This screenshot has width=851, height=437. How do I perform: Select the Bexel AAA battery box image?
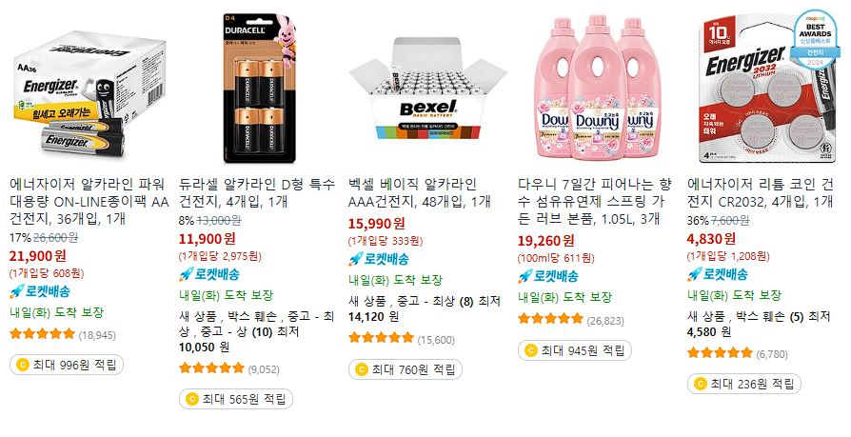pyautogui.click(x=427, y=89)
